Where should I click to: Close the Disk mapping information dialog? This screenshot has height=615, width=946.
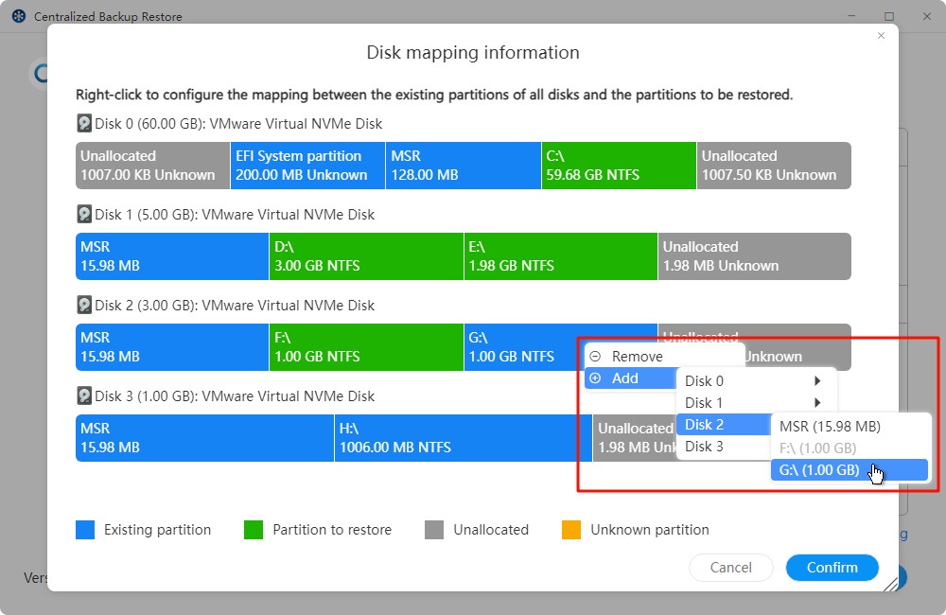point(881,36)
